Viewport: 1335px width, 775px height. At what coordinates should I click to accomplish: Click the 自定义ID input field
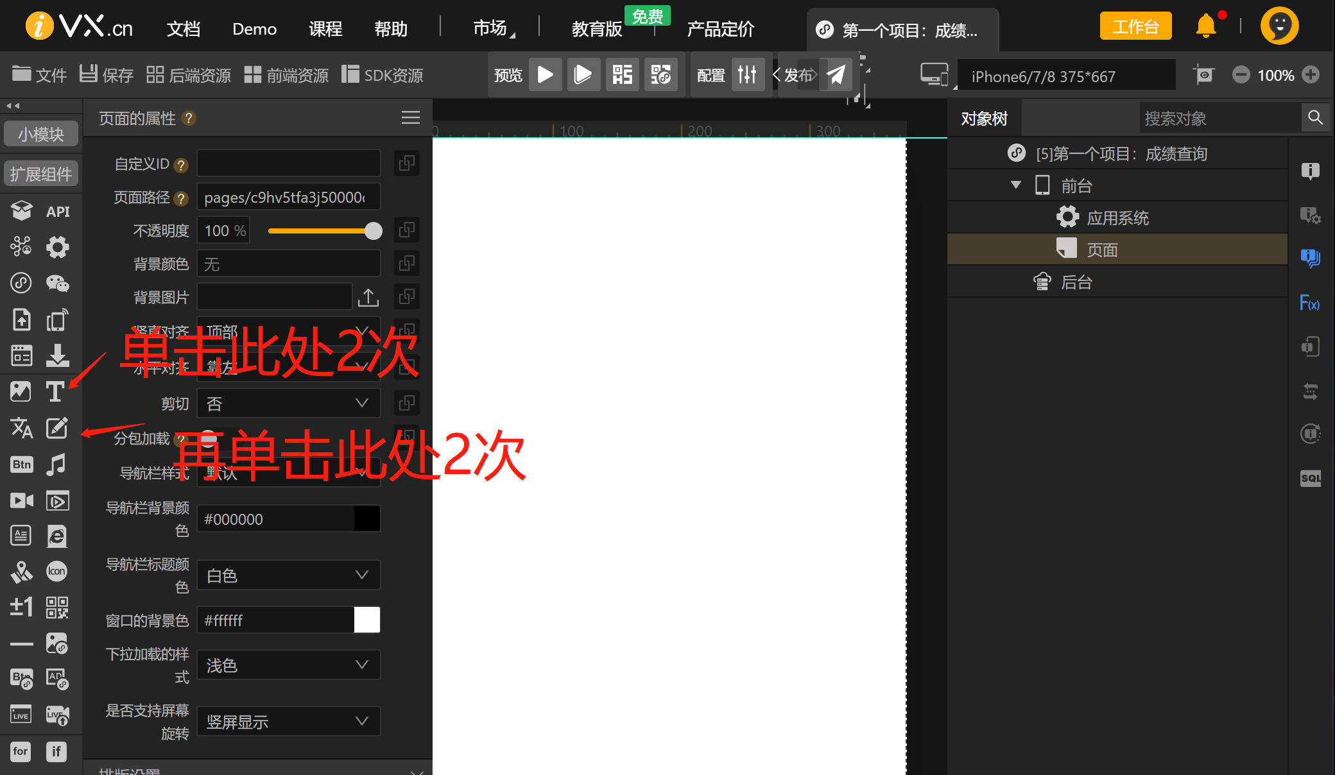(288, 164)
